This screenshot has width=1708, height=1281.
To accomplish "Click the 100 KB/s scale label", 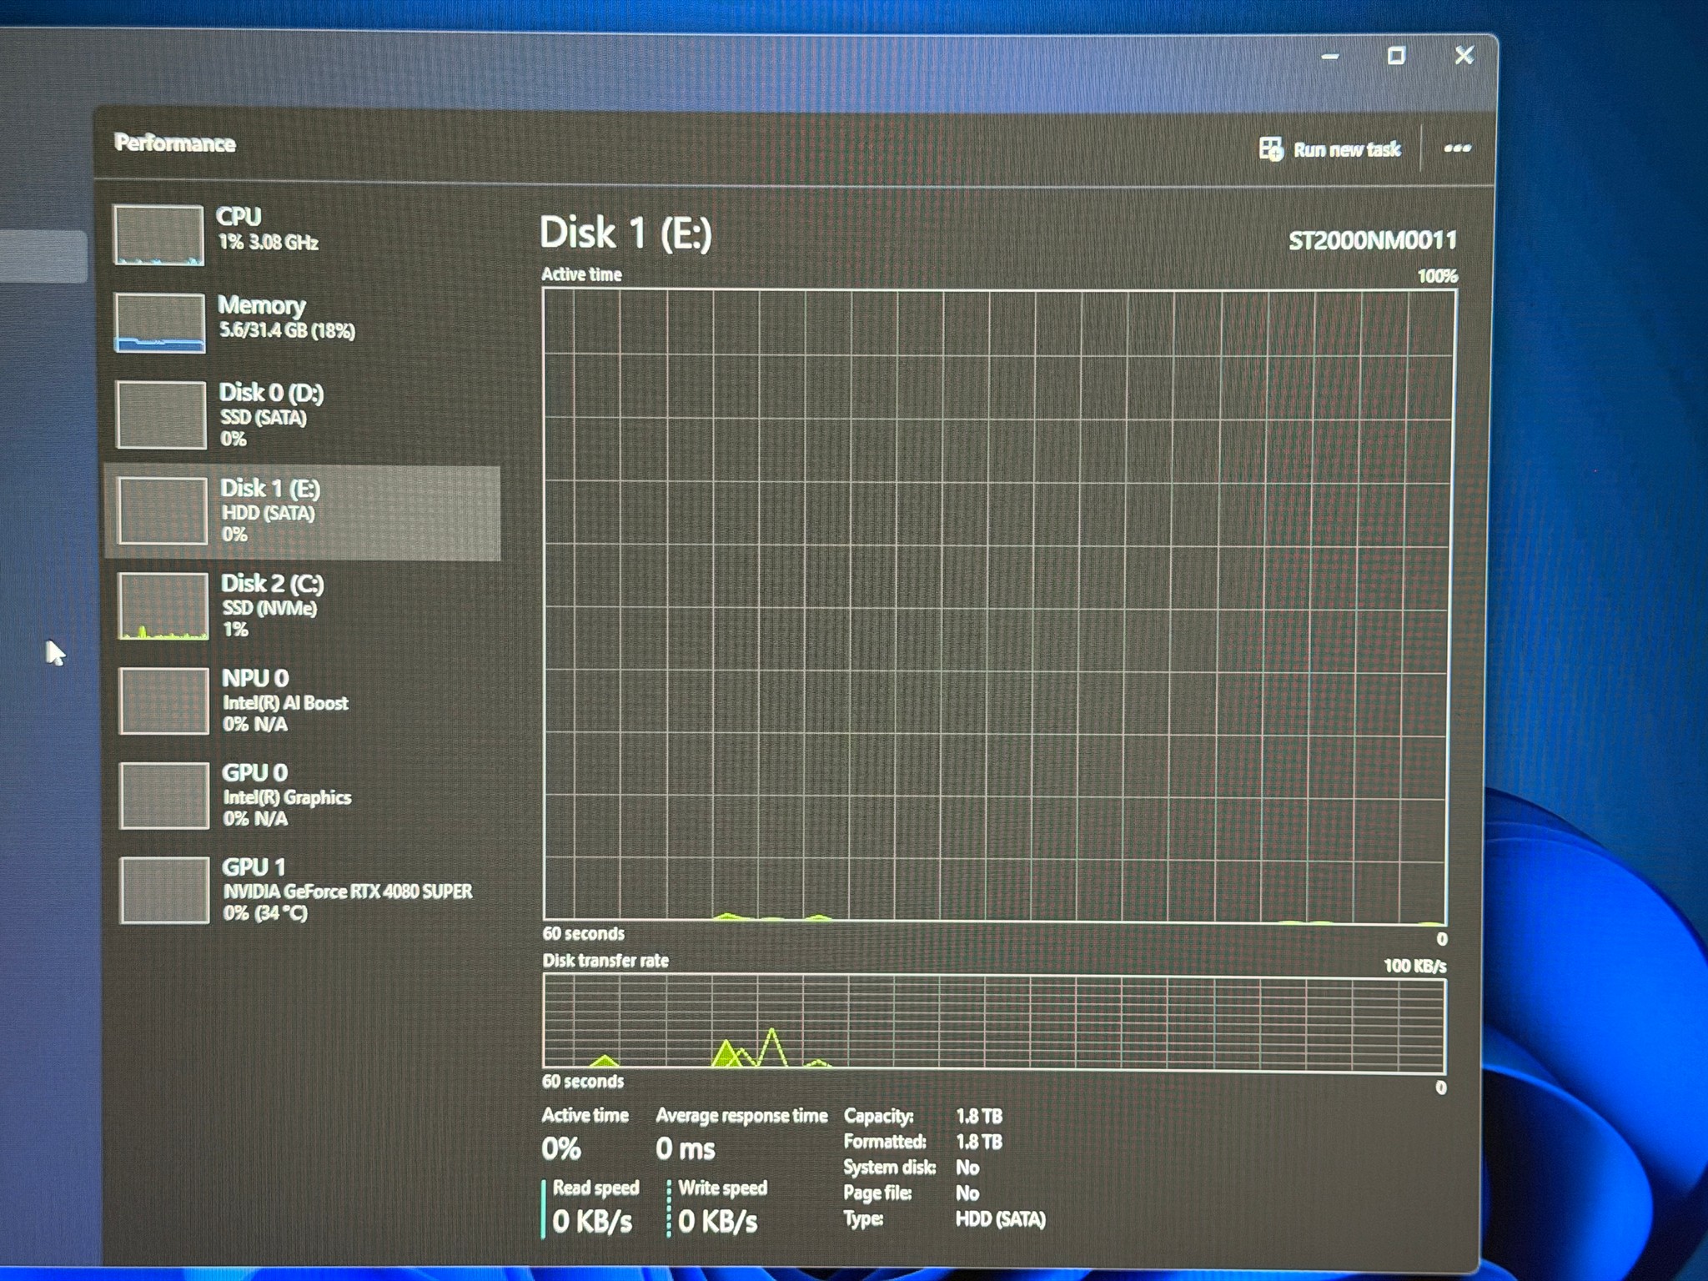I will [x=1415, y=966].
